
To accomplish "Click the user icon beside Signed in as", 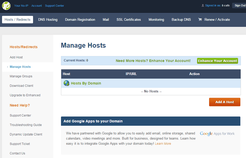I will [x=203, y=5].
